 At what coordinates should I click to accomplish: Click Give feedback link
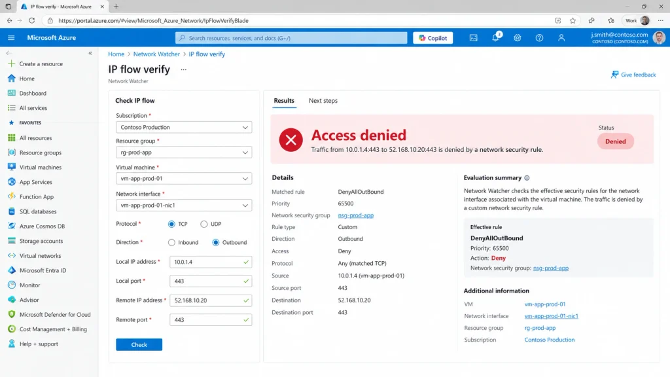click(633, 75)
